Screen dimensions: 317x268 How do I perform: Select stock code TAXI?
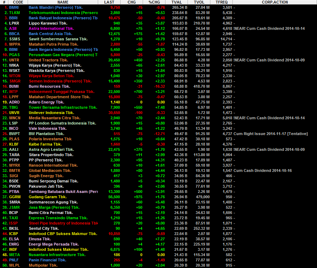click(13, 218)
